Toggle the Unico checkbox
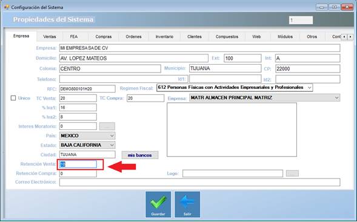 (x=13, y=98)
